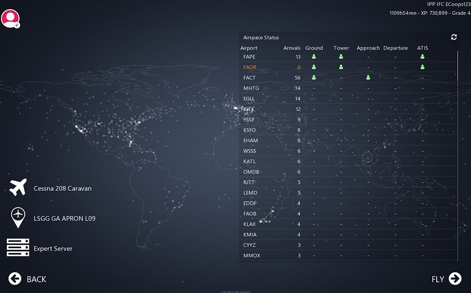Select the KJFK airport row
471x293 pixels.
point(349,109)
